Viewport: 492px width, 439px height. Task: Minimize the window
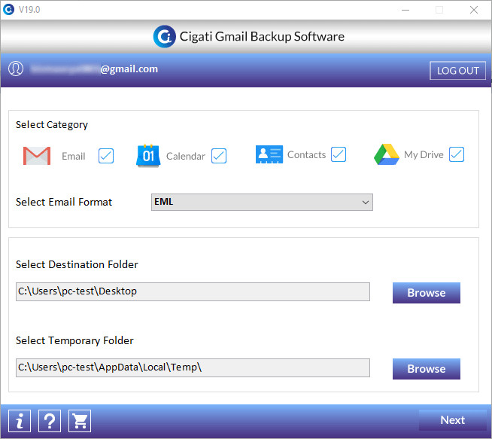tap(405, 10)
